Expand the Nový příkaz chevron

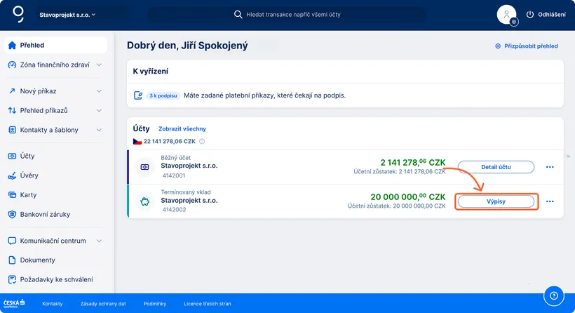click(x=99, y=91)
